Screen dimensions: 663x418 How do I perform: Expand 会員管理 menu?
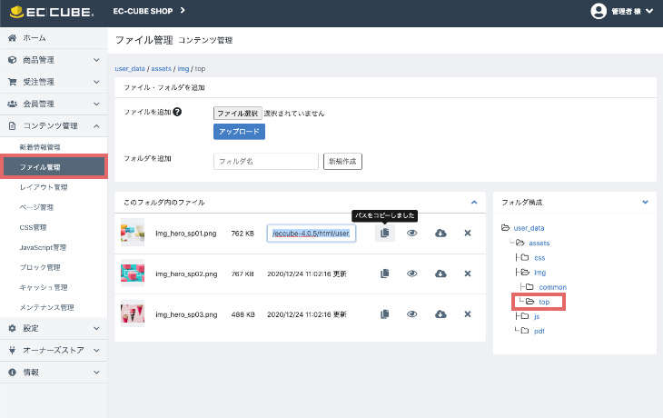coord(54,104)
